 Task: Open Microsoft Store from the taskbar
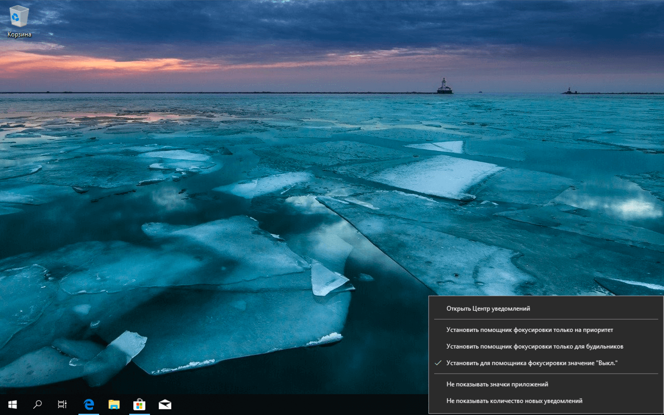pyautogui.click(x=139, y=405)
